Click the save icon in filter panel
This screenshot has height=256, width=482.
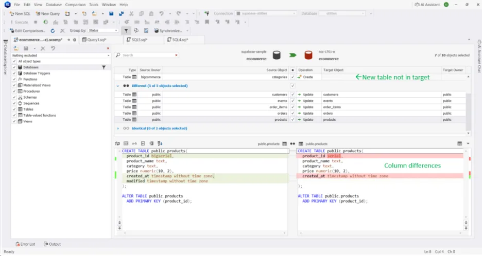click(x=26, y=48)
